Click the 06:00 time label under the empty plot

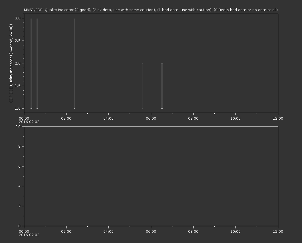[151, 232]
